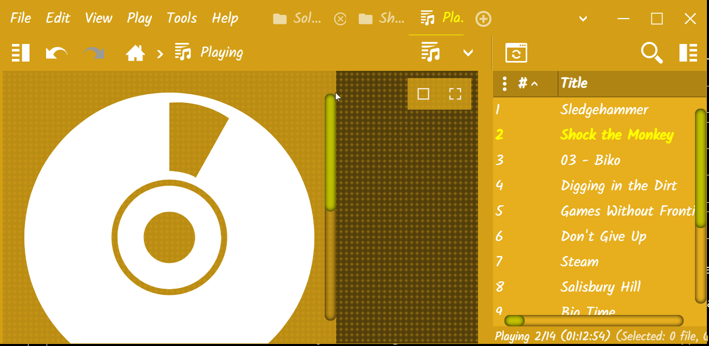The image size is (709, 346).
Task: Add a new tab with plus button
Action: point(483,19)
